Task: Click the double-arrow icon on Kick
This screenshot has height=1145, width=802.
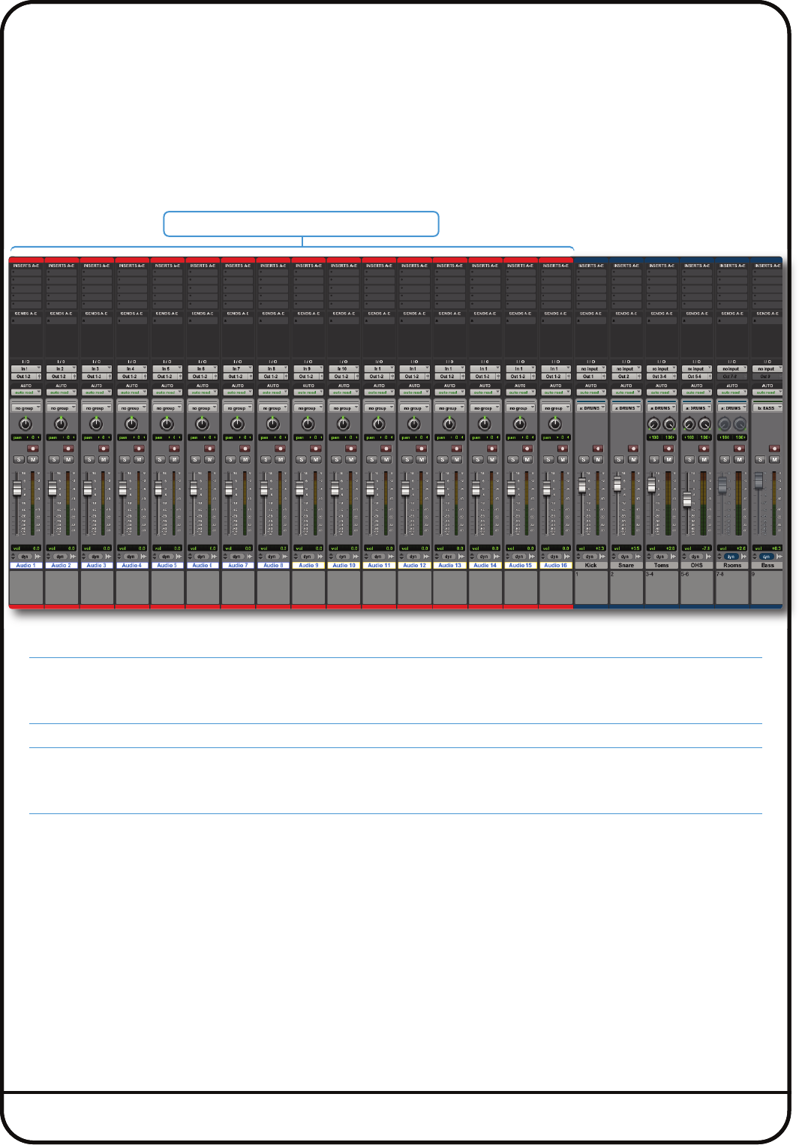Action: (x=602, y=557)
